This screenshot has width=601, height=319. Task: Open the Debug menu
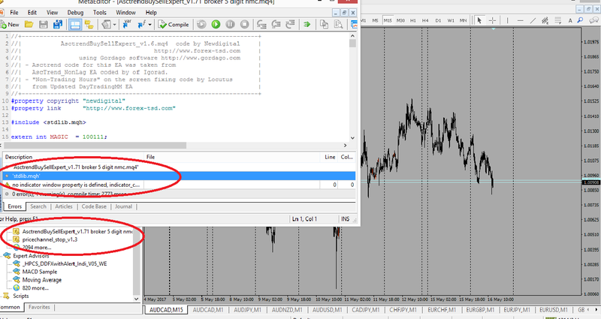coord(75,13)
